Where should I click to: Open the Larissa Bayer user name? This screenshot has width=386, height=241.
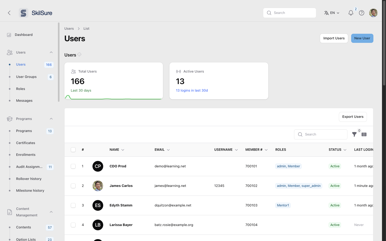[121, 225]
